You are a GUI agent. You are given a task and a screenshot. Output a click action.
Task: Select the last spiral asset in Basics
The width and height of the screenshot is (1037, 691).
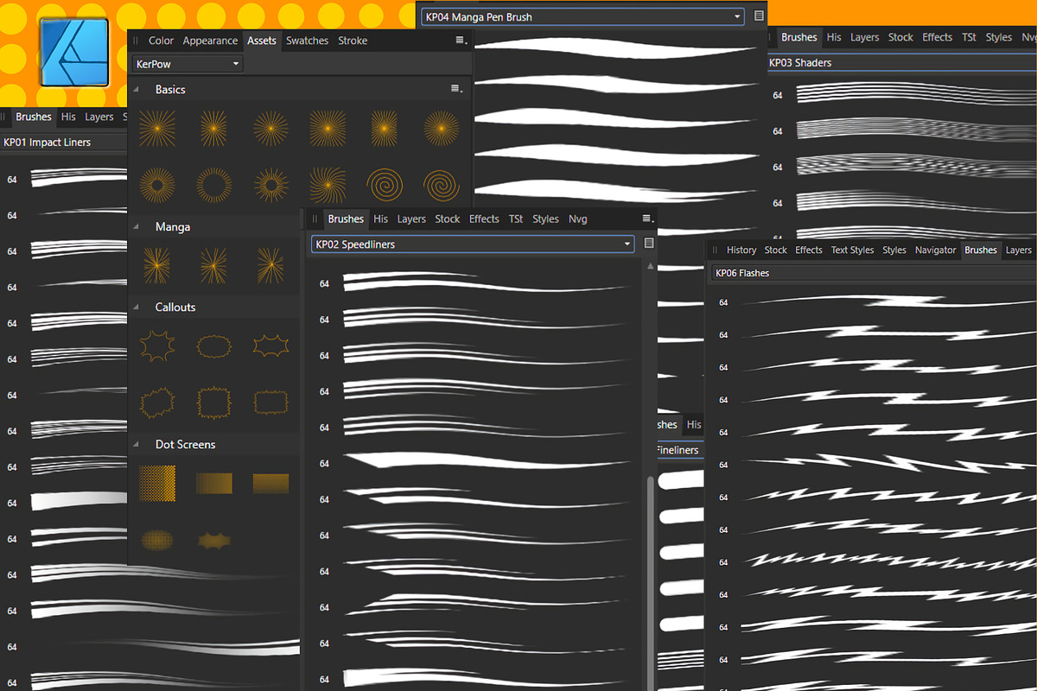point(442,184)
